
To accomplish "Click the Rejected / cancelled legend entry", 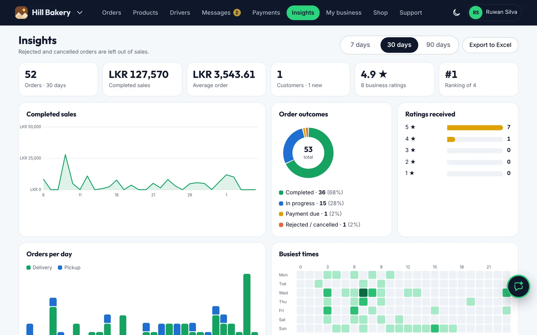I will [x=320, y=225].
